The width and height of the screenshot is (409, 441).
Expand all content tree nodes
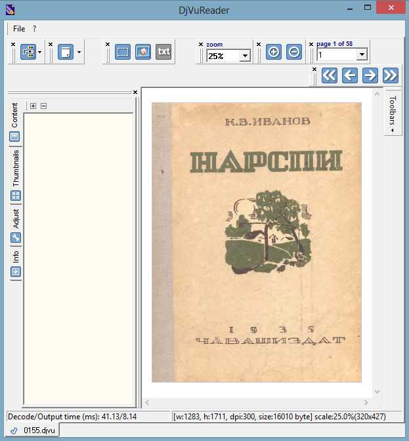point(33,106)
